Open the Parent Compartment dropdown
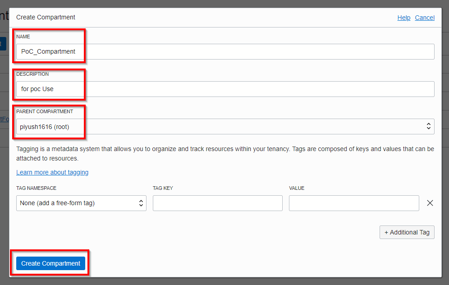This screenshot has height=285, width=449. pos(225,127)
